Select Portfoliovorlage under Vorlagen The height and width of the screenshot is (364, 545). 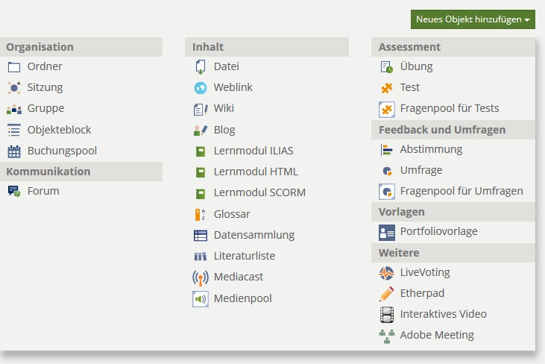pyautogui.click(x=438, y=231)
